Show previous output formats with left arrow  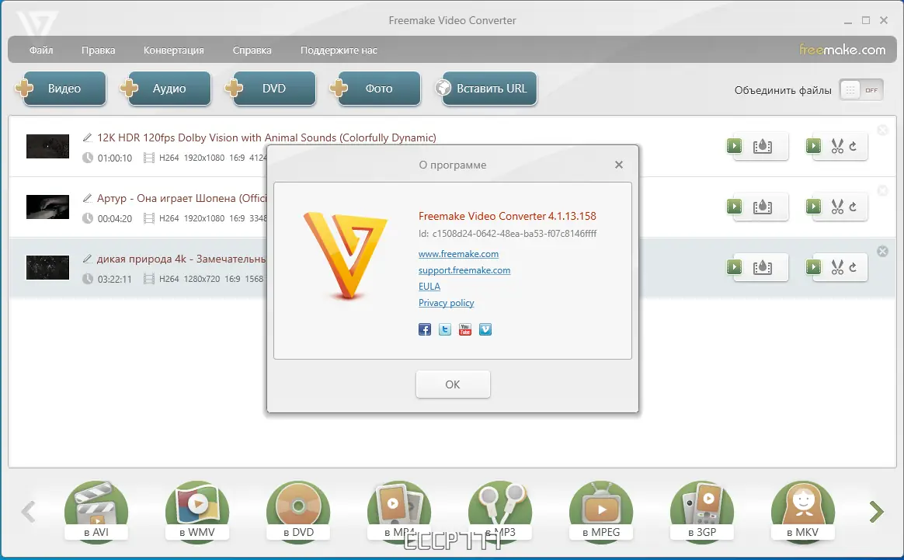(x=28, y=511)
